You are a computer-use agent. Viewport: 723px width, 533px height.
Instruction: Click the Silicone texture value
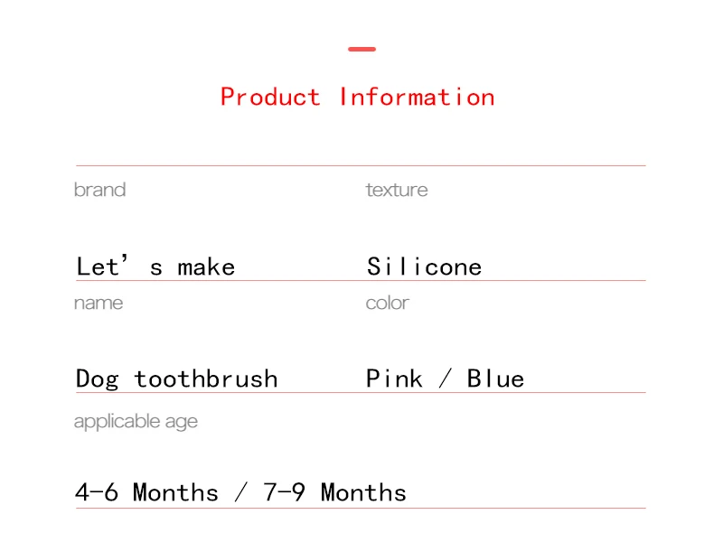point(424,266)
